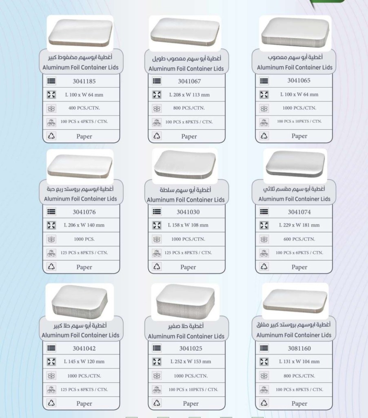Open the product image above code 3081160

295,300
